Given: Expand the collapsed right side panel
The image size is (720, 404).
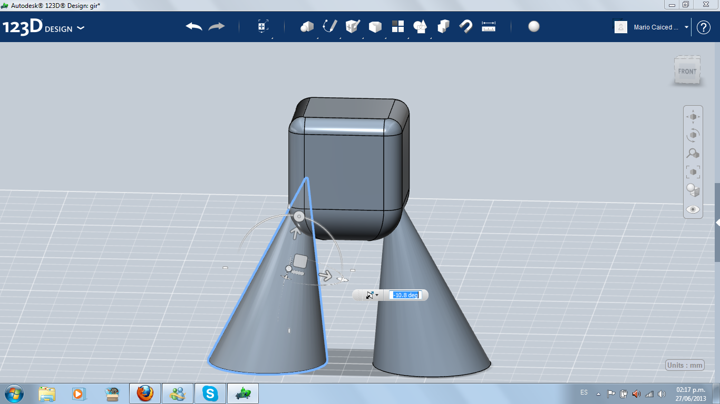Looking at the screenshot, I should [717, 223].
